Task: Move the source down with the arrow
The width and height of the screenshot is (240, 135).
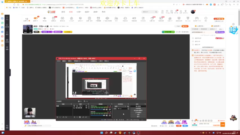Action: click(x=86, y=117)
